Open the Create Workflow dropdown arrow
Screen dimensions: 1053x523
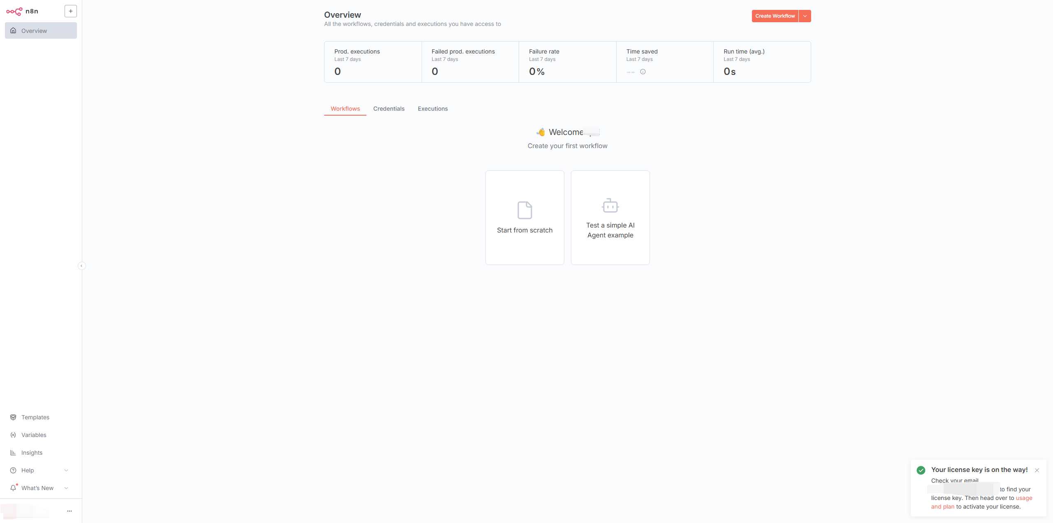[805, 16]
